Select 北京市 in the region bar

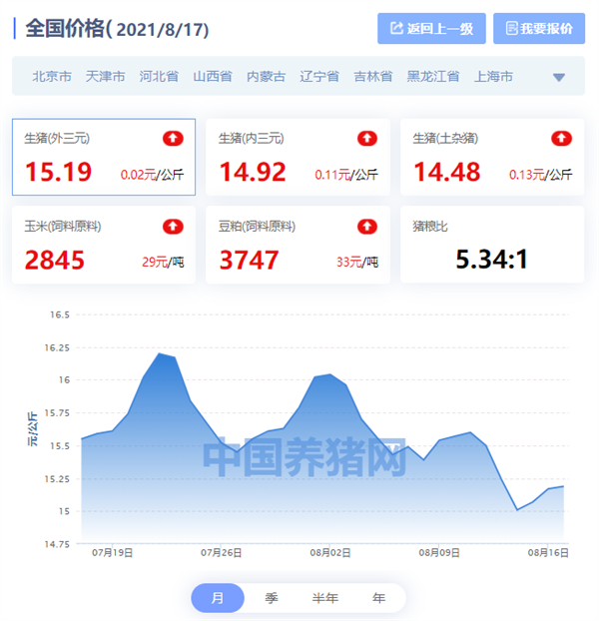tap(52, 76)
